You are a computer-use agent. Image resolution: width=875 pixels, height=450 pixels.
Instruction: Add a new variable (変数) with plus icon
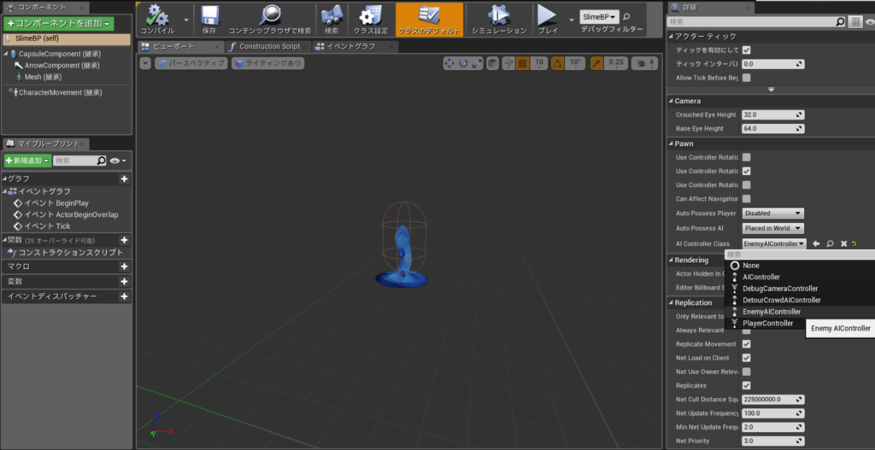click(x=125, y=282)
